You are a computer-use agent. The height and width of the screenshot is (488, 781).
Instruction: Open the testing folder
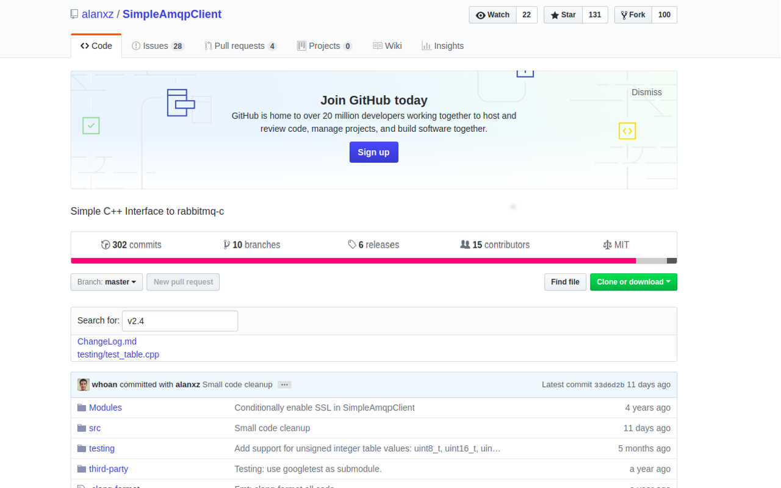(x=102, y=448)
